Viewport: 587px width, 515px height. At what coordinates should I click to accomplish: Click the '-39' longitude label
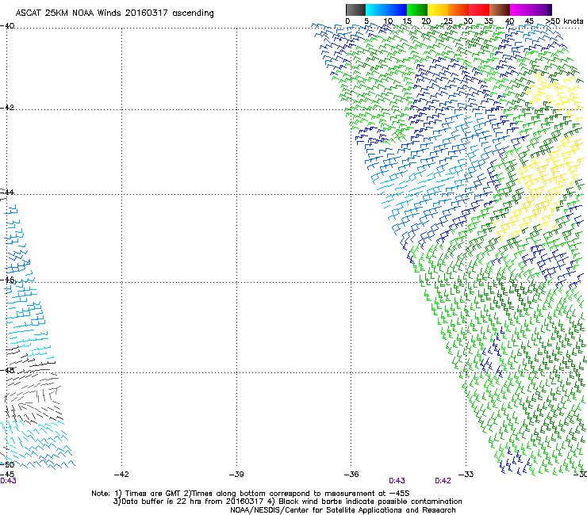tap(236, 475)
